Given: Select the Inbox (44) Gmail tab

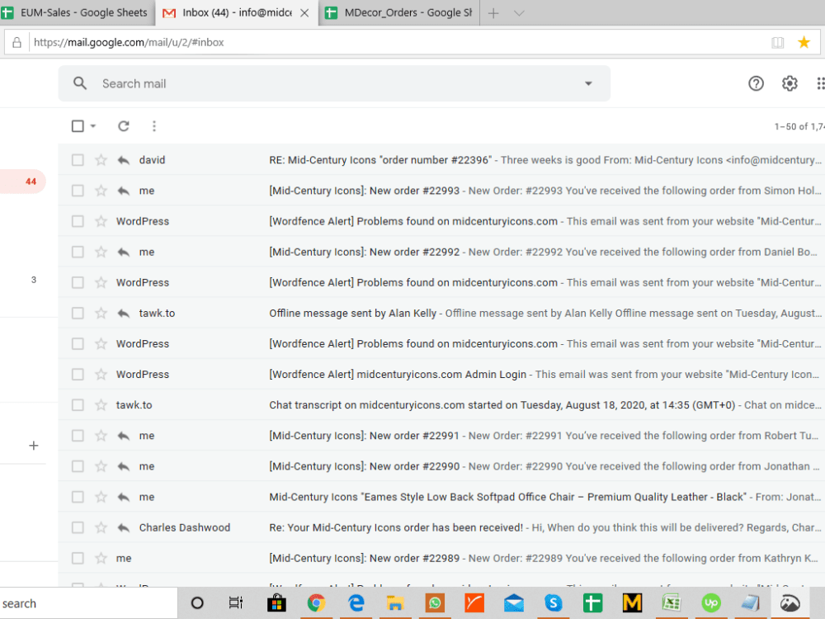Looking at the screenshot, I should (237, 12).
